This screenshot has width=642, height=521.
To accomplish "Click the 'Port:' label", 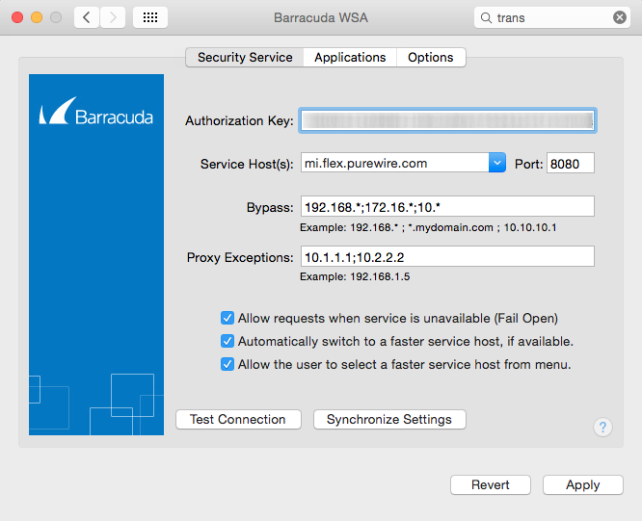I will [x=528, y=164].
